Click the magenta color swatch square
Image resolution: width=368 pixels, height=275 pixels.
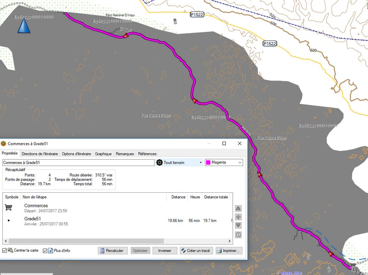coord(207,162)
